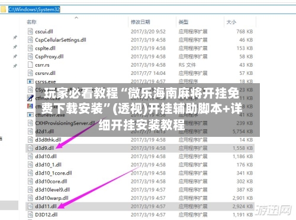Click the d3d8thk.dll file icon
This screenshot has height=220, width=296.
[30, 140]
